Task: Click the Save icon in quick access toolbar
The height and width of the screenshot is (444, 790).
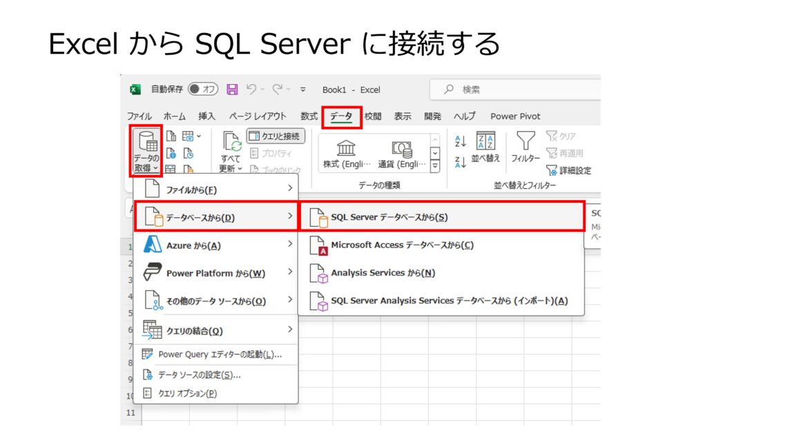Action: tap(232, 89)
